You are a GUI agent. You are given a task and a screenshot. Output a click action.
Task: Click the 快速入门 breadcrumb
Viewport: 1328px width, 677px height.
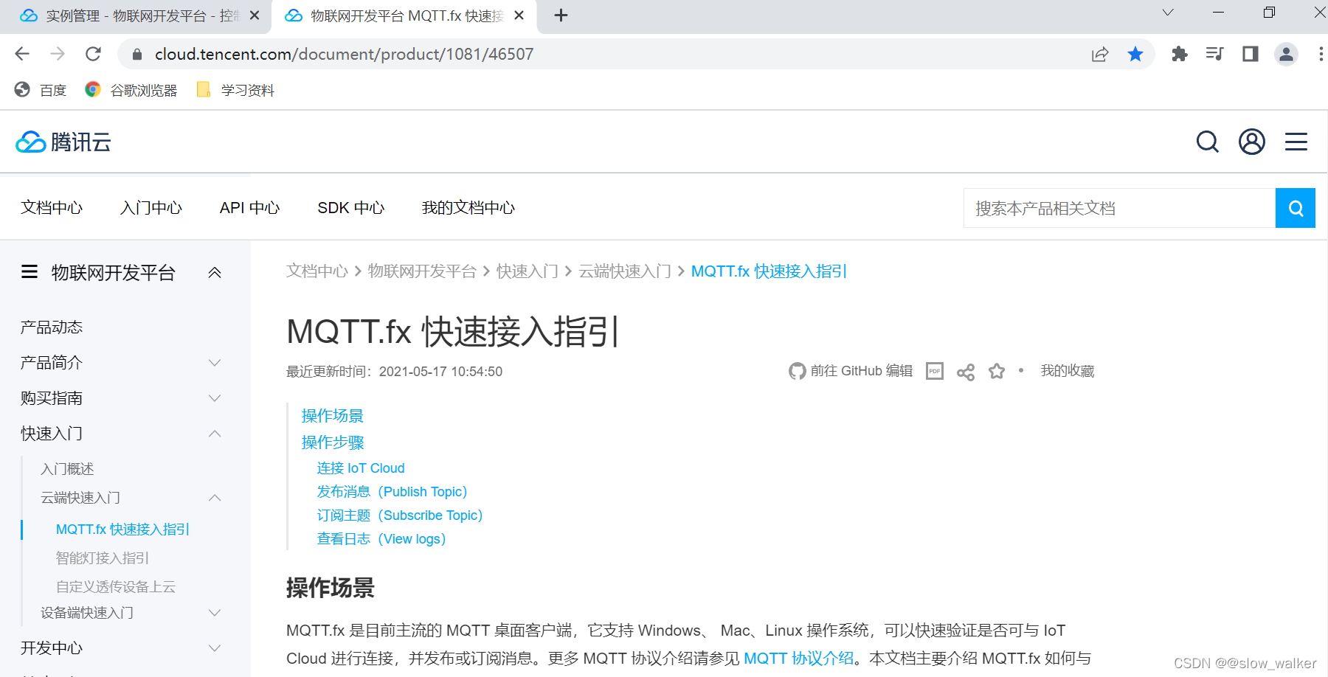[x=528, y=271]
